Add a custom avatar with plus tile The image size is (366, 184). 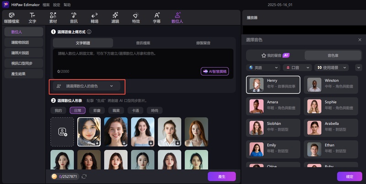point(62,132)
